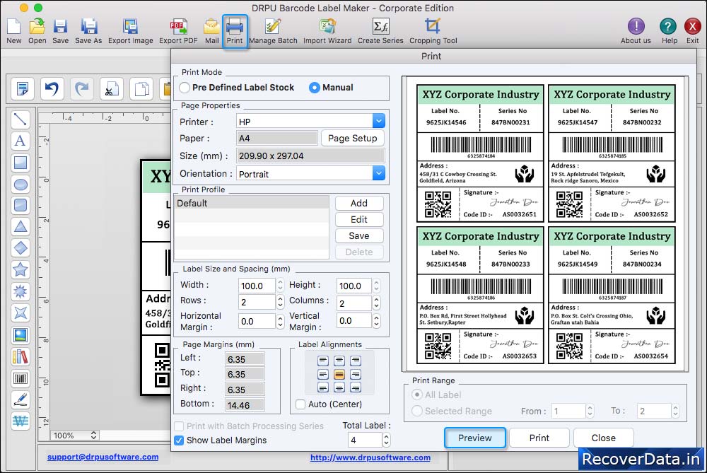Image resolution: width=707 pixels, height=473 pixels.
Task: Select the Default print profile
Action: (252, 203)
